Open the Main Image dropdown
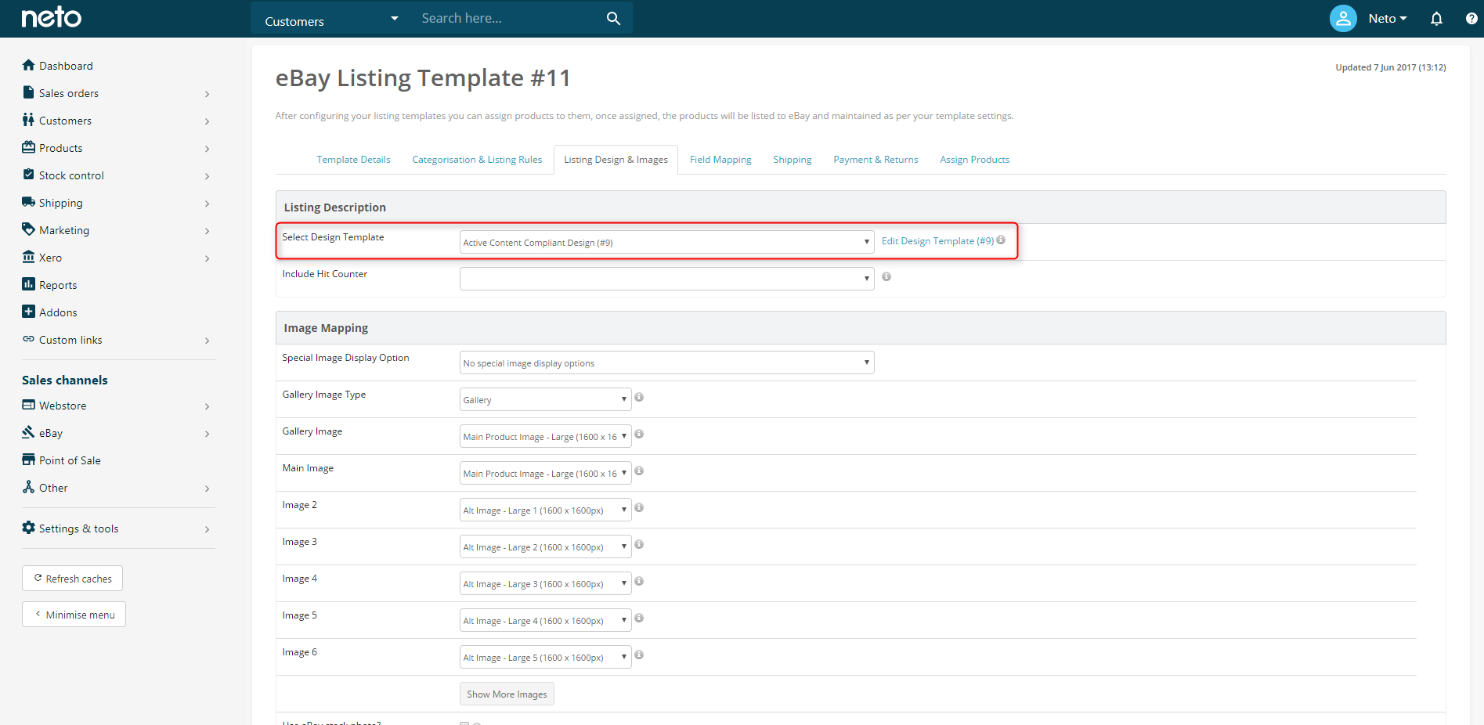1484x725 pixels. 545,473
